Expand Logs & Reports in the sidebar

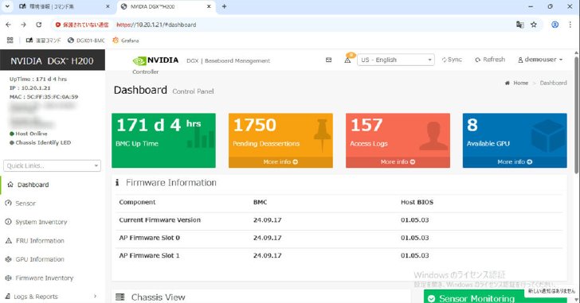click(51, 297)
